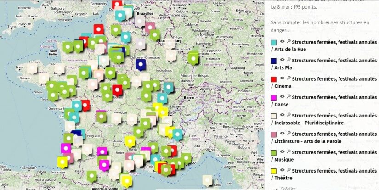The height and width of the screenshot is (190, 379).
Task: Click the pink Littérature legend swatch
Action: 274,134
